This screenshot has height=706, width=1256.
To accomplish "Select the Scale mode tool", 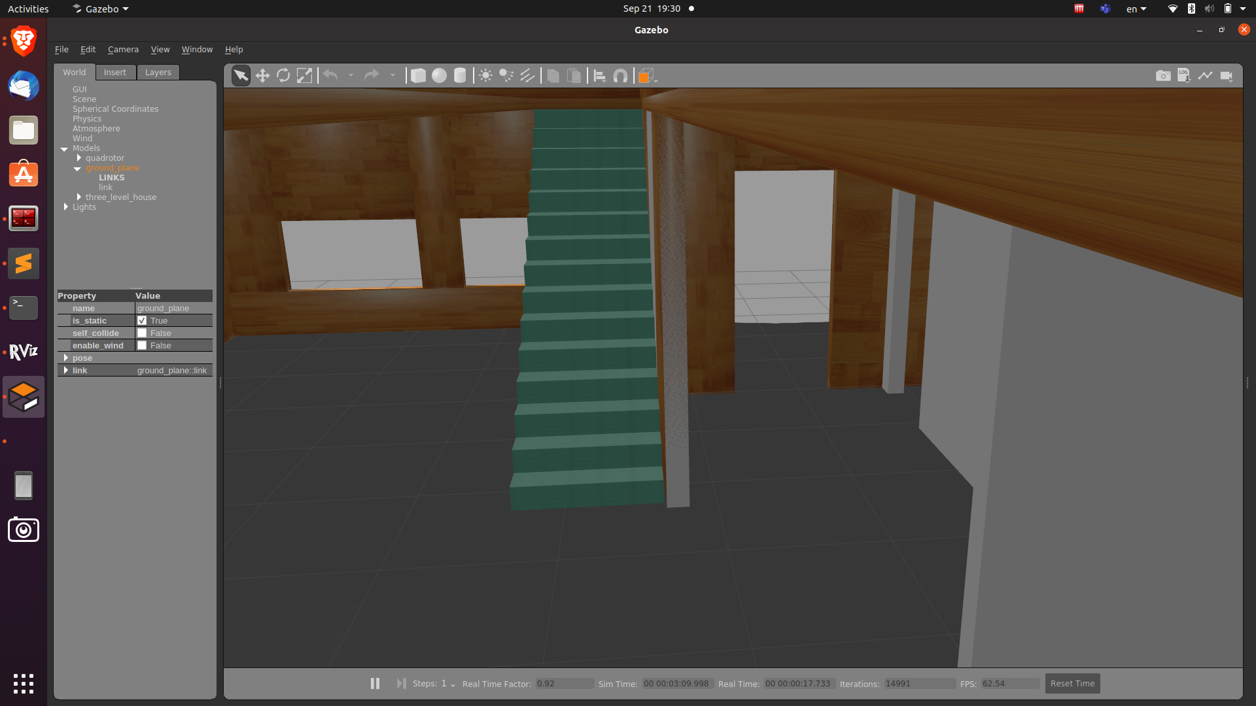I will pyautogui.click(x=304, y=75).
